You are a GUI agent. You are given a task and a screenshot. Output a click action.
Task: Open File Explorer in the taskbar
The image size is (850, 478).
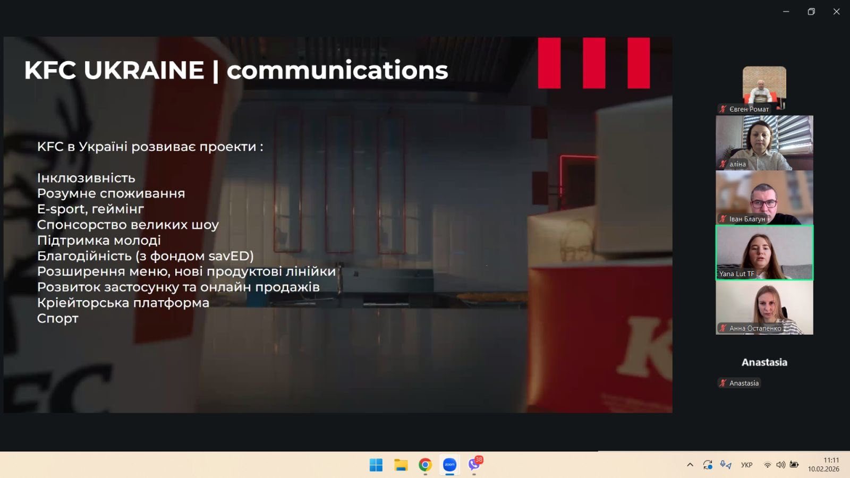coord(401,465)
